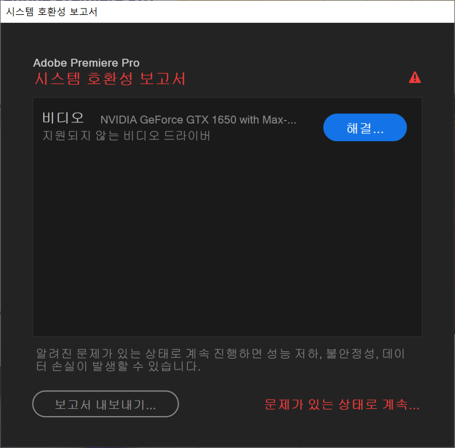
Task: Continue with issues via 문제가 있는 상태로 계속...
Action: click(342, 404)
